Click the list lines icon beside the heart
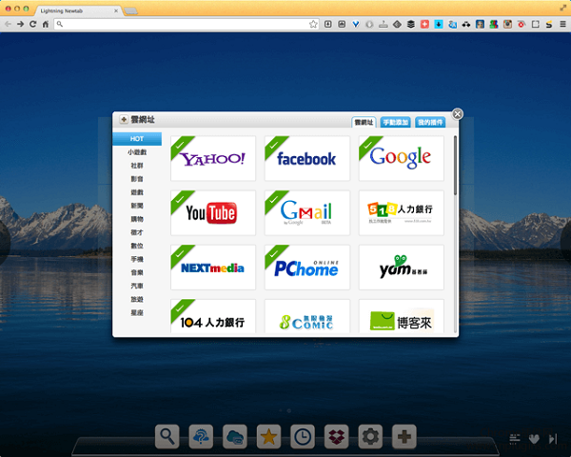571x457 pixels. coord(515,439)
